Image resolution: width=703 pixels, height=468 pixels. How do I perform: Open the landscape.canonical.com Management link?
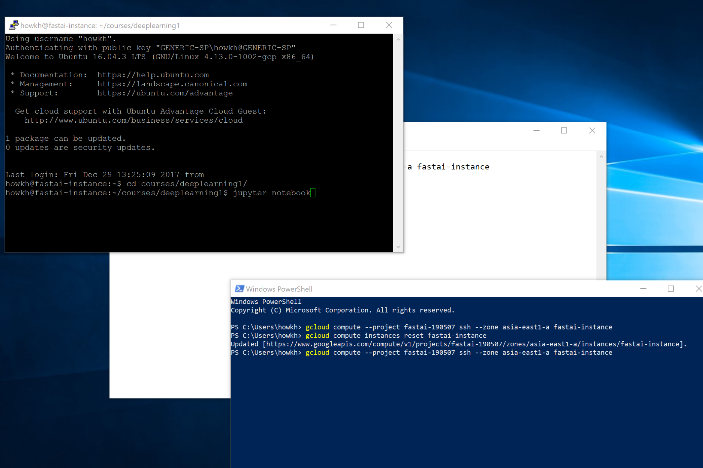tap(173, 84)
